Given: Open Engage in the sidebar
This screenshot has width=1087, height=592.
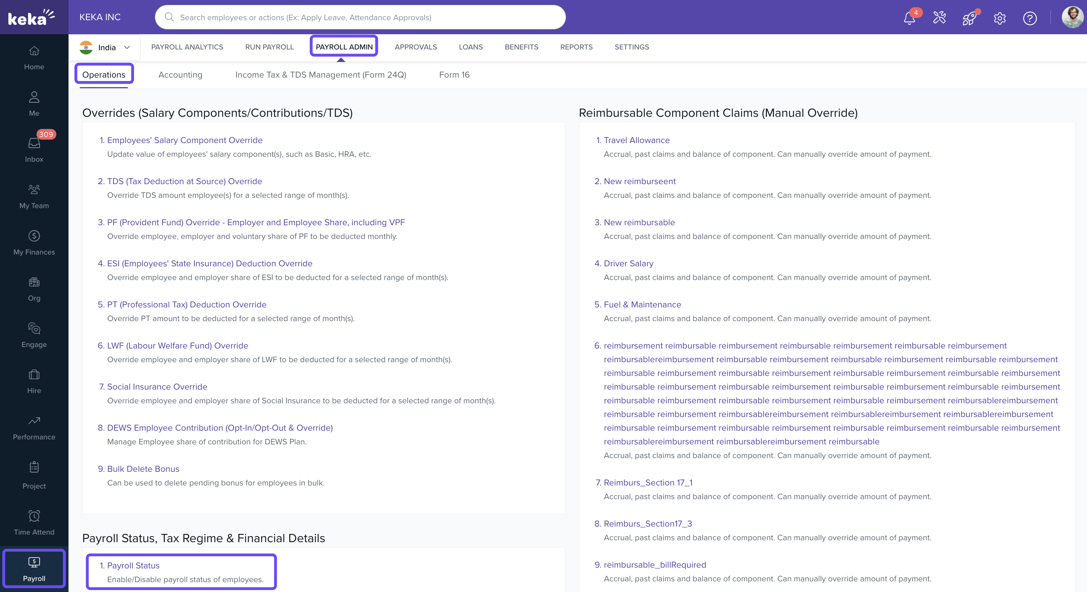Looking at the screenshot, I should (34, 334).
